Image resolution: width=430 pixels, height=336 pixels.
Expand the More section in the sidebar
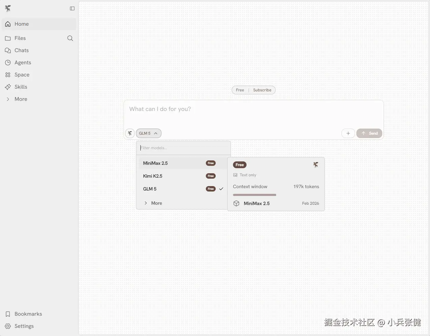pyautogui.click(x=39, y=99)
